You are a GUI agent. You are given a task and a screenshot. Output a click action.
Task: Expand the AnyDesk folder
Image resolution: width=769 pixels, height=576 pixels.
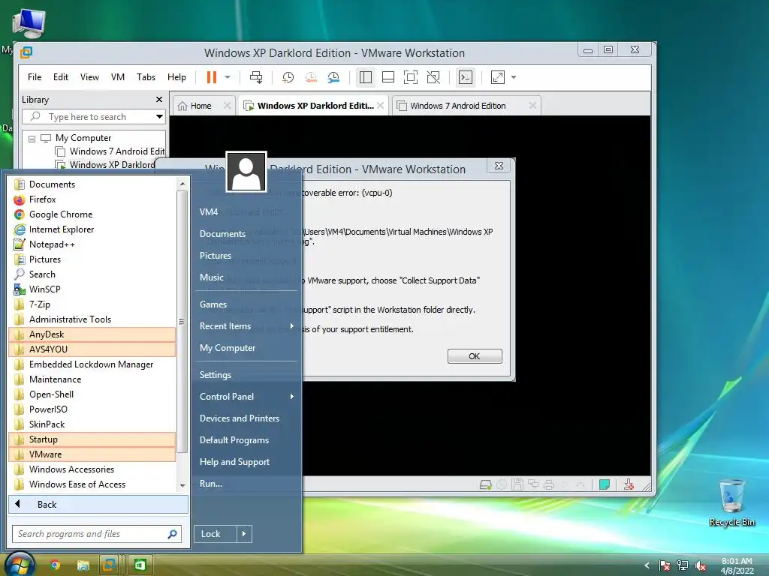pos(92,334)
